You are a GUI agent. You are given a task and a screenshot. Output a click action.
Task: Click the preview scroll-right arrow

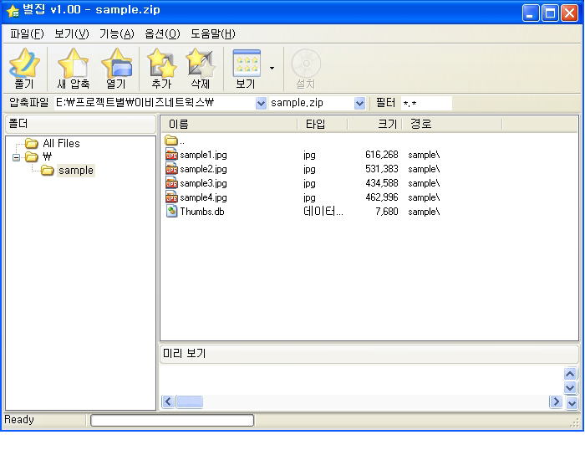[x=556, y=401]
